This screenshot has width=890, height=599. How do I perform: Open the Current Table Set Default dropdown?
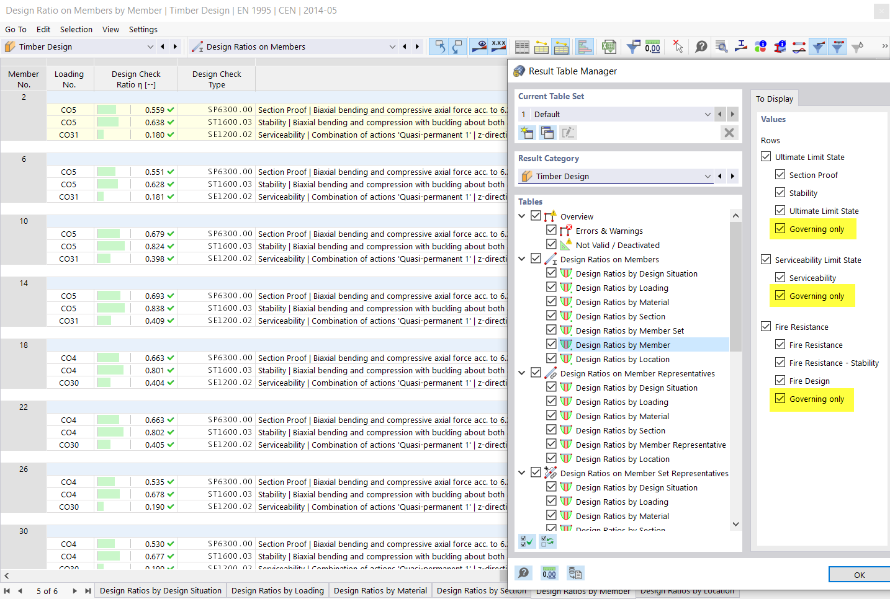point(708,114)
